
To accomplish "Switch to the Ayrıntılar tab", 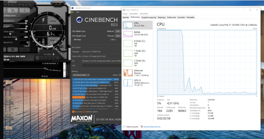I will click(181, 18).
